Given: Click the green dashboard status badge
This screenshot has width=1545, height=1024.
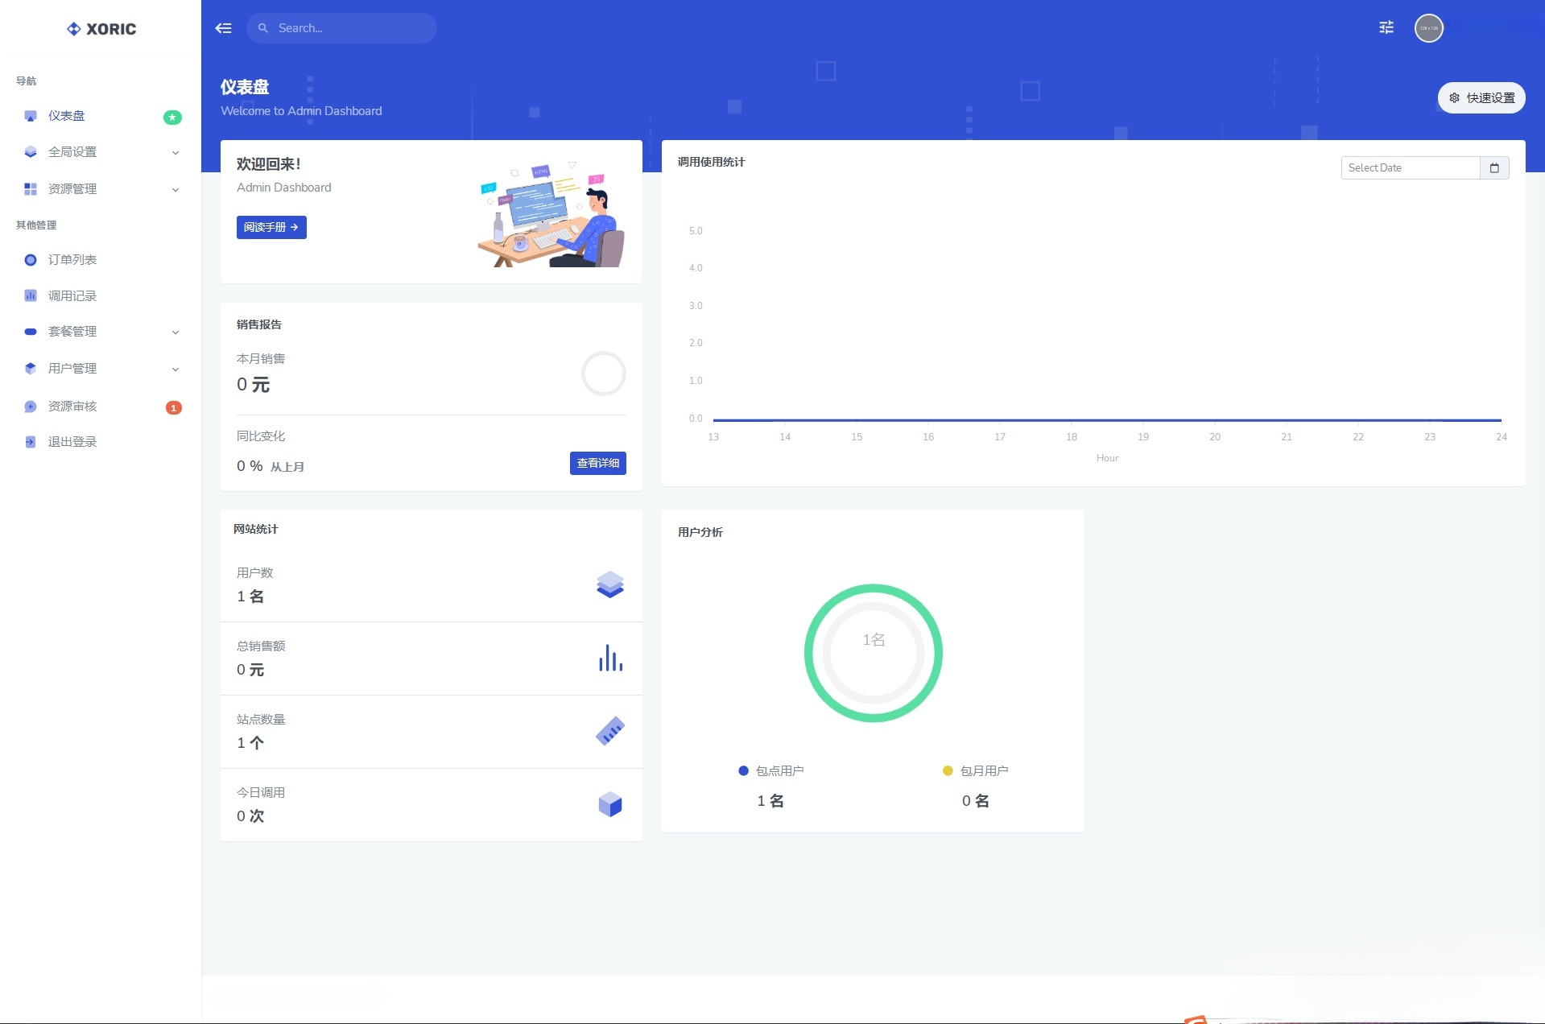Looking at the screenshot, I should (x=171, y=116).
